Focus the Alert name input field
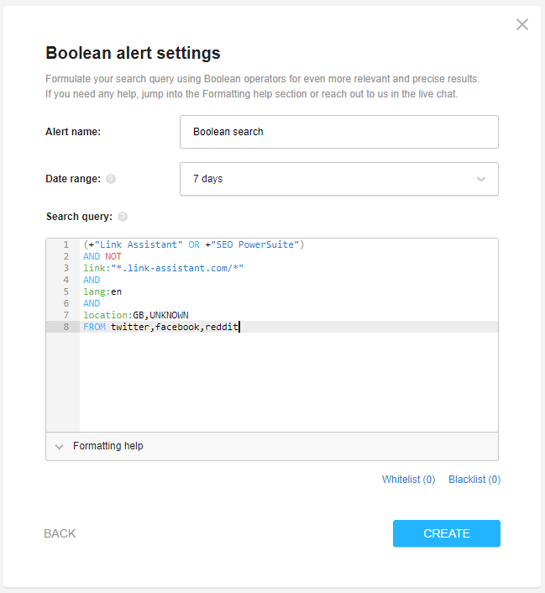Screen dimensions: 545x593 pos(338,132)
